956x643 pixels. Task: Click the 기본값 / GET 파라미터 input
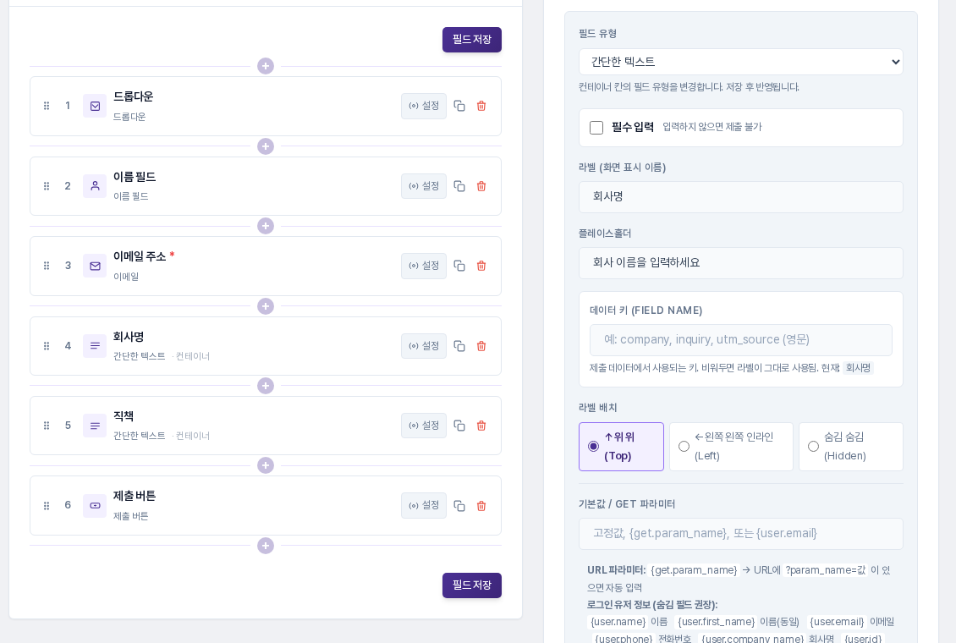click(741, 534)
